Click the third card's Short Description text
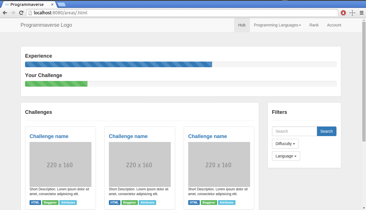The width and height of the screenshot is (366, 210). tap(218, 191)
